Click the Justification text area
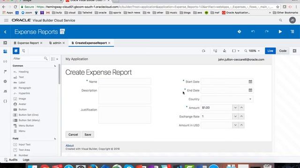 tap(125, 115)
